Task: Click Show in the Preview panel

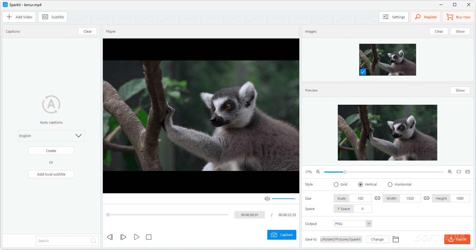Action: point(460,90)
